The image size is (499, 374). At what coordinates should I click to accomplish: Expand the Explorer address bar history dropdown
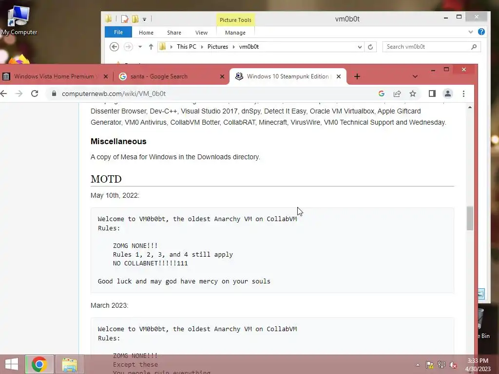(x=360, y=47)
